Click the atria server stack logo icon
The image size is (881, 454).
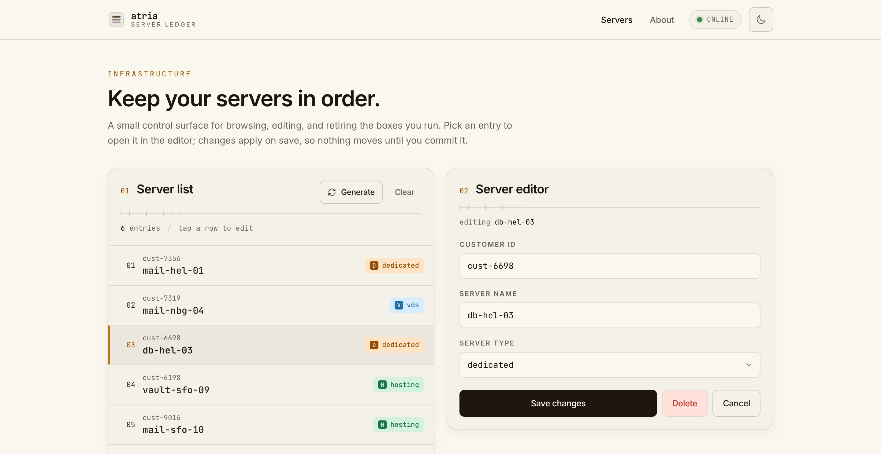(x=116, y=20)
